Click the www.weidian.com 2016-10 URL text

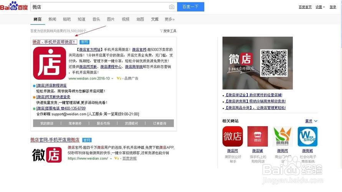89,78
